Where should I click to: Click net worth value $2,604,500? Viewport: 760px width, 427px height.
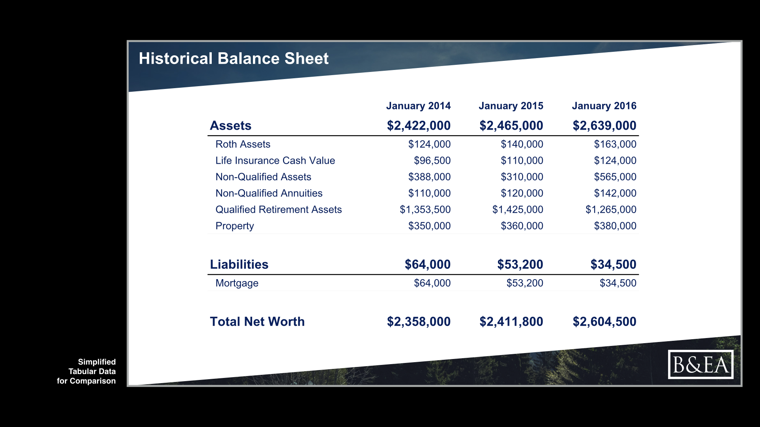(604, 321)
